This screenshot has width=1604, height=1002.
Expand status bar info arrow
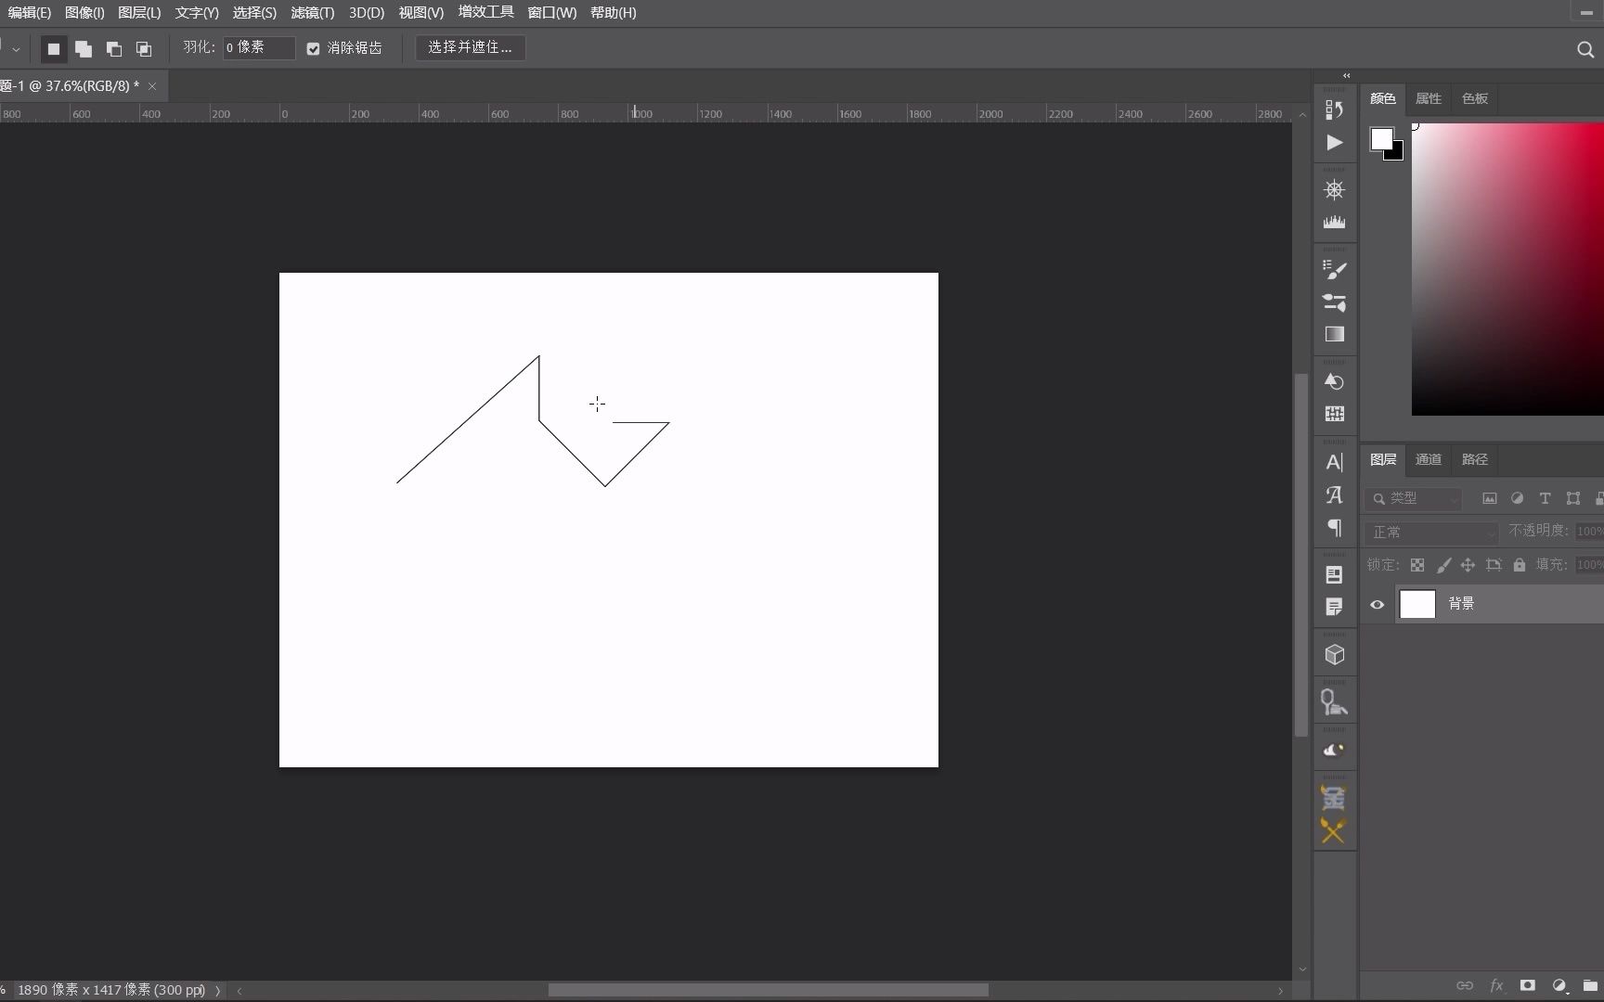[218, 990]
